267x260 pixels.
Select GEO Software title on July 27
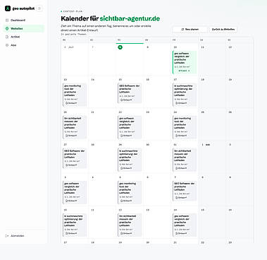click(74, 154)
